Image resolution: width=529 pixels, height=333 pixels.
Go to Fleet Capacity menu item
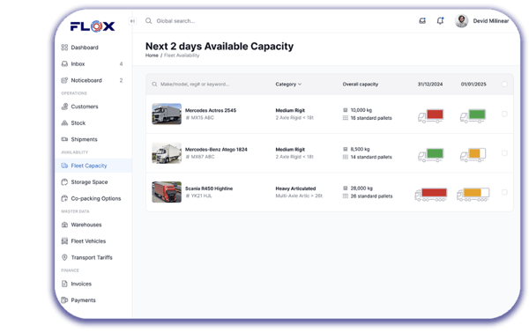[93, 166]
